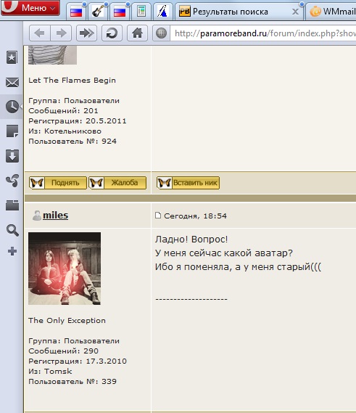Go forward with the forward arrow
356x413 pixels.
(61, 33)
